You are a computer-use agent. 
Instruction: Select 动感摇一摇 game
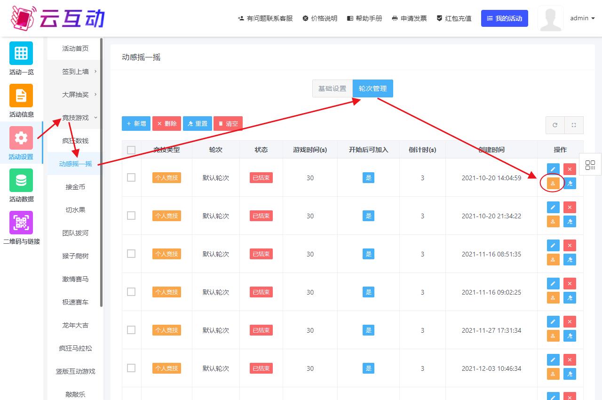[x=75, y=164]
